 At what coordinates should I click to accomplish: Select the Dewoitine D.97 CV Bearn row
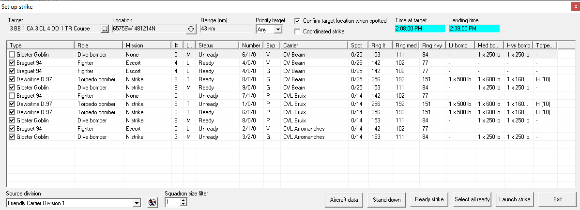click(282, 79)
